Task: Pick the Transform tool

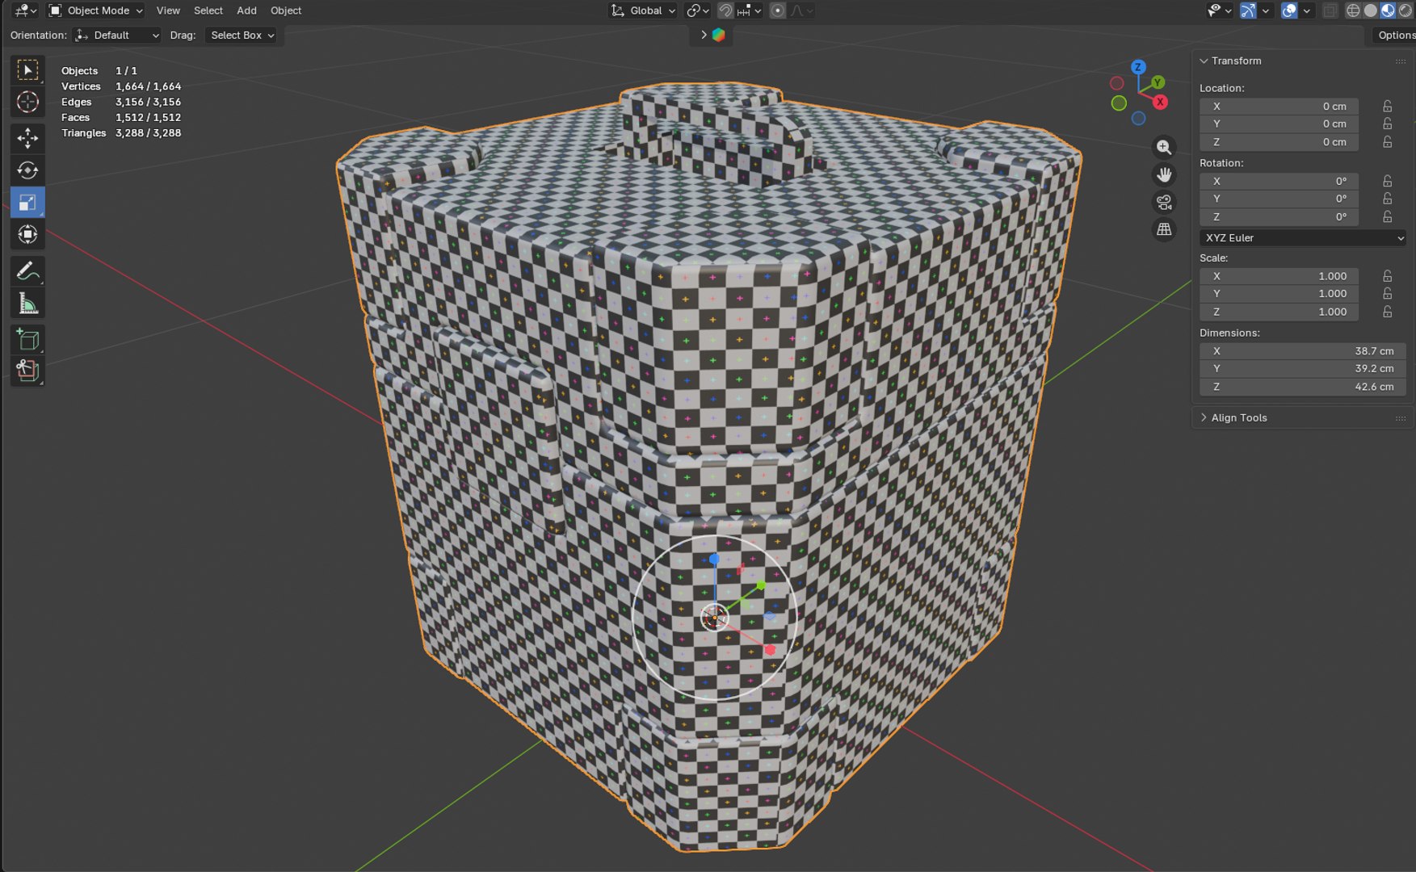Action: [27, 234]
